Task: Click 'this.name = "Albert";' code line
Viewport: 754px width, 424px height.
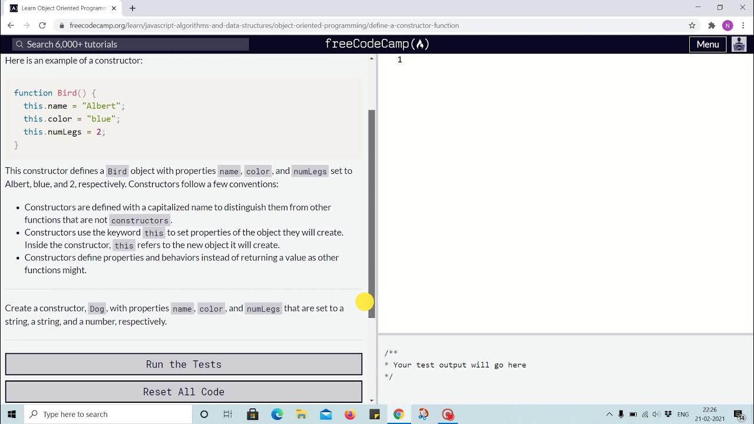Action: pos(74,106)
